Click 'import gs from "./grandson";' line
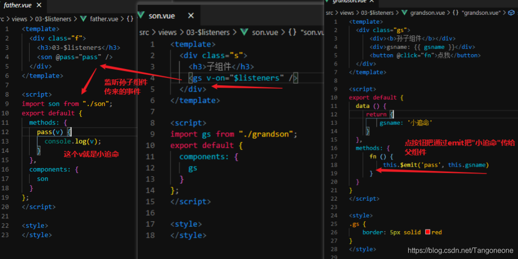 pyautogui.click(x=234, y=134)
